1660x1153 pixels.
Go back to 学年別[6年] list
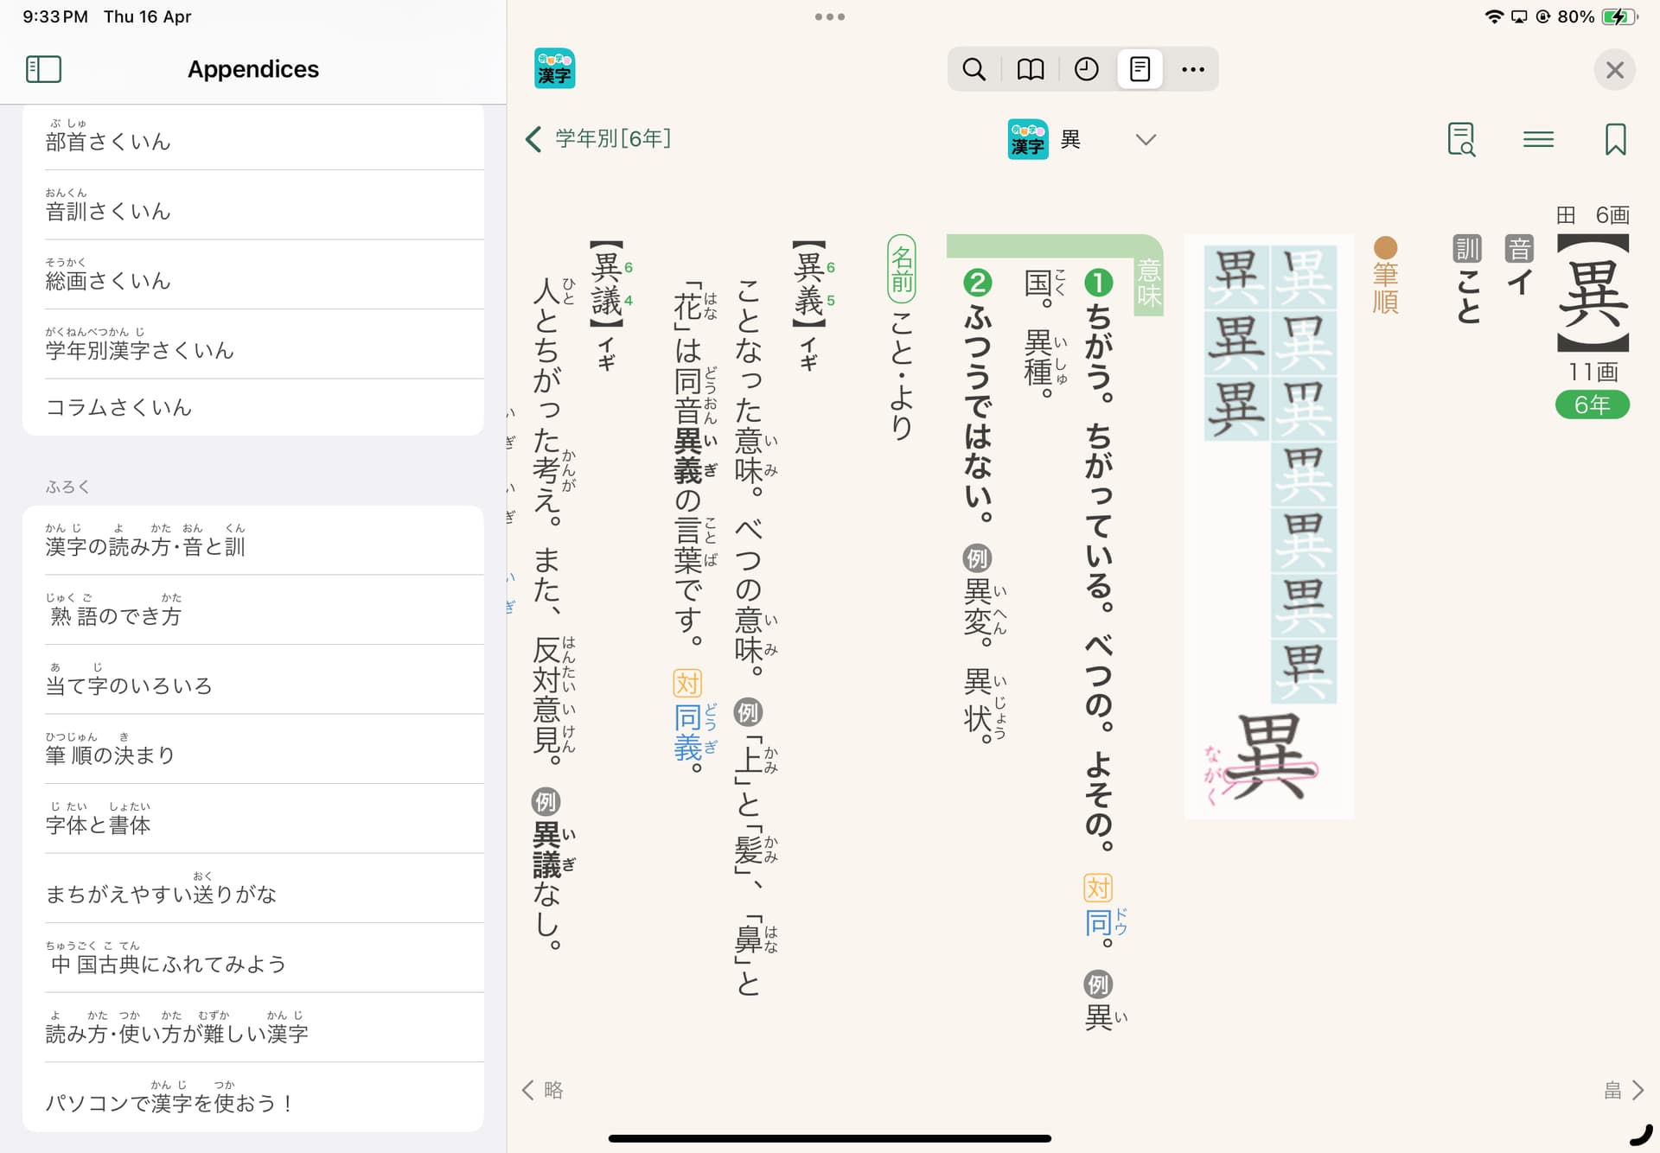tap(598, 139)
